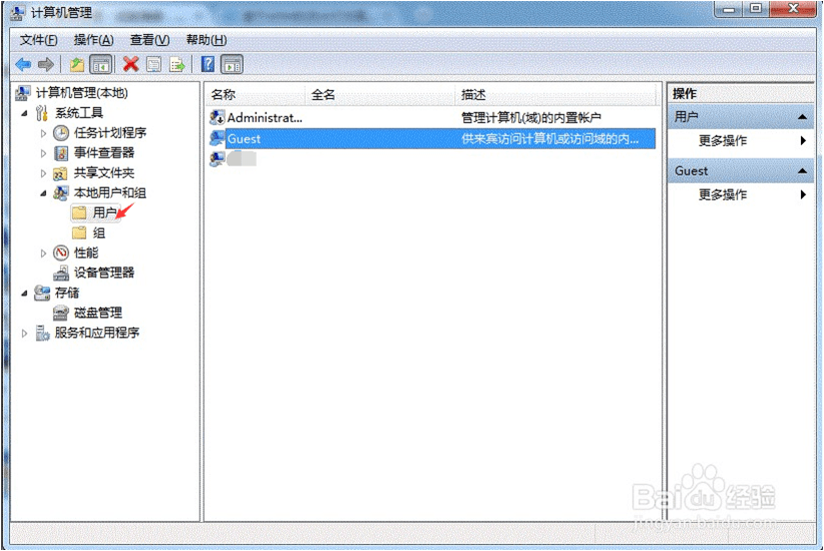Click the red Delete X toolbar icon
The image size is (824, 551).
(x=130, y=64)
